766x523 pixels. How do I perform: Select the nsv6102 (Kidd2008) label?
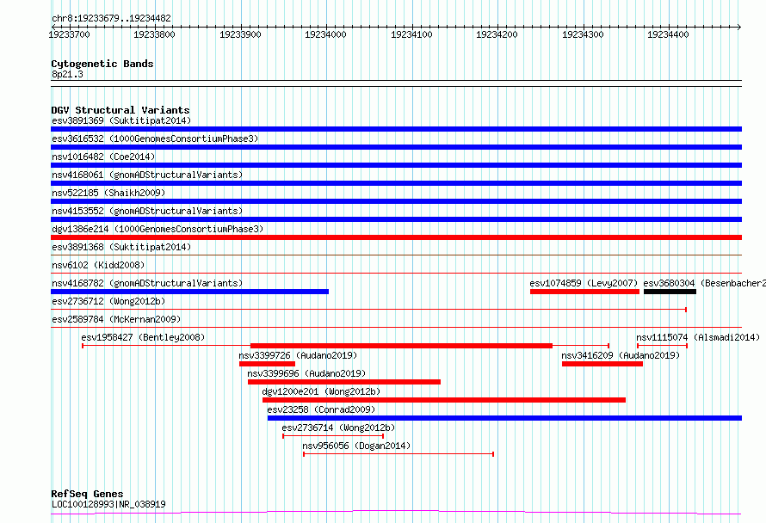98,265
